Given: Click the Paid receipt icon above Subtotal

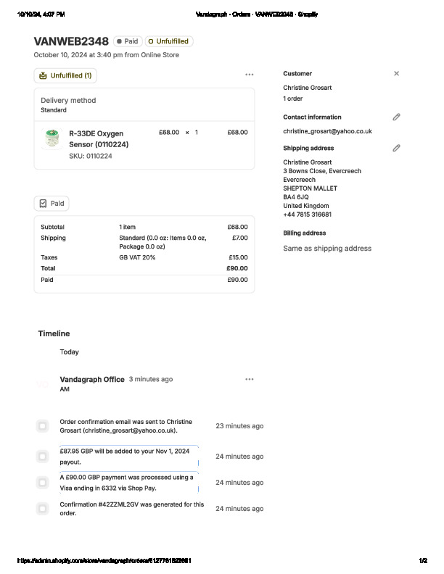Looking at the screenshot, I should pos(43,204).
